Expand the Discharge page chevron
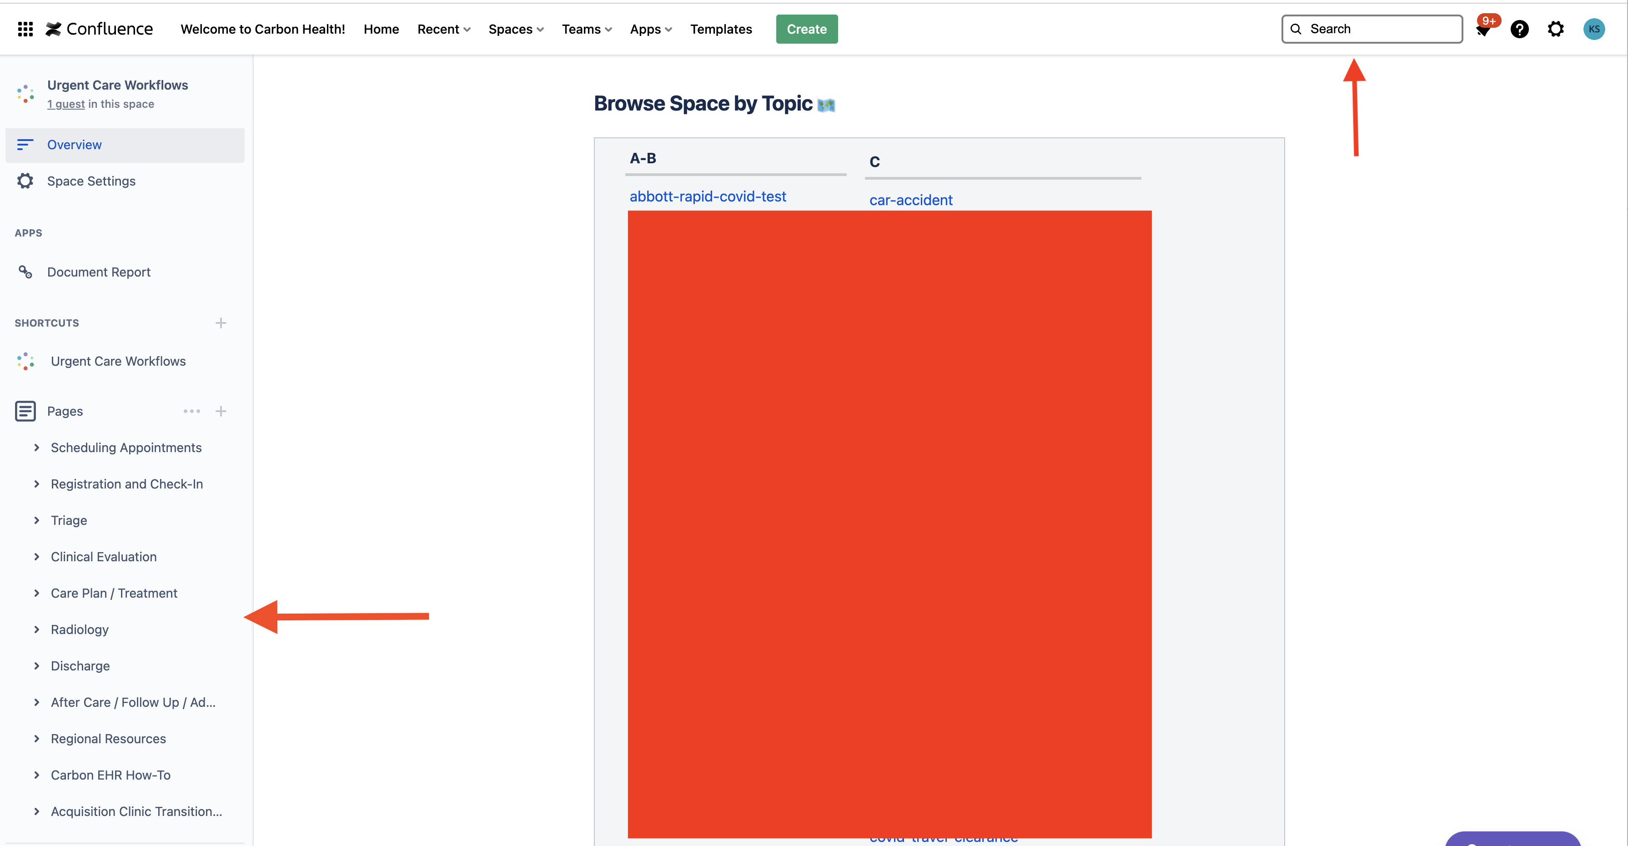 37,666
